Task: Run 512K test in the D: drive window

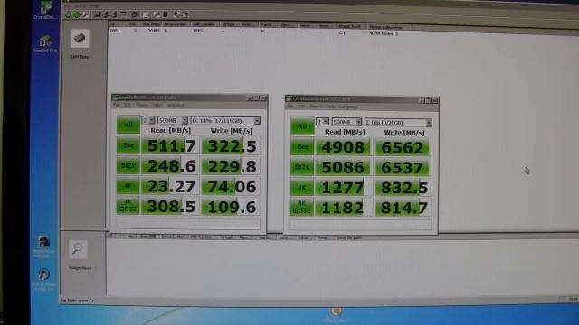Action: pos(128,166)
